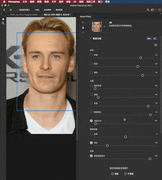This screenshot has height=180, width=162.
Task: Select the Zoom magnifier tool
Action: (3, 23)
